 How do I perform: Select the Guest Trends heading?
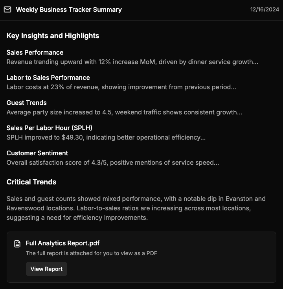(x=26, y=103)
